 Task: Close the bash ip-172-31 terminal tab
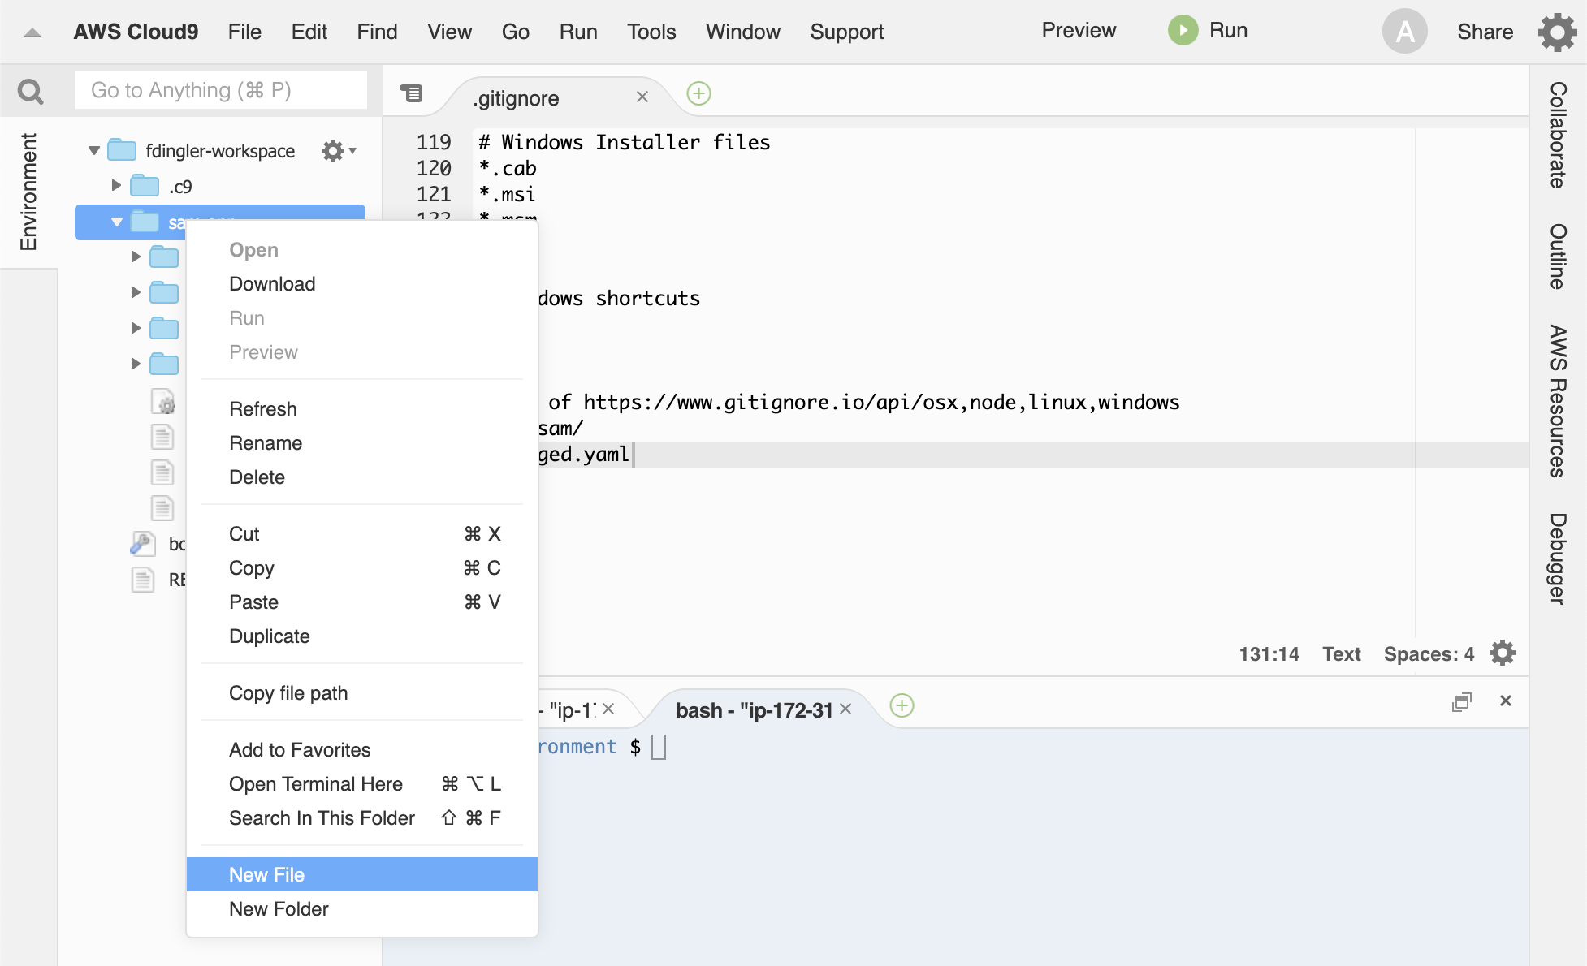(x=845, y=709)
